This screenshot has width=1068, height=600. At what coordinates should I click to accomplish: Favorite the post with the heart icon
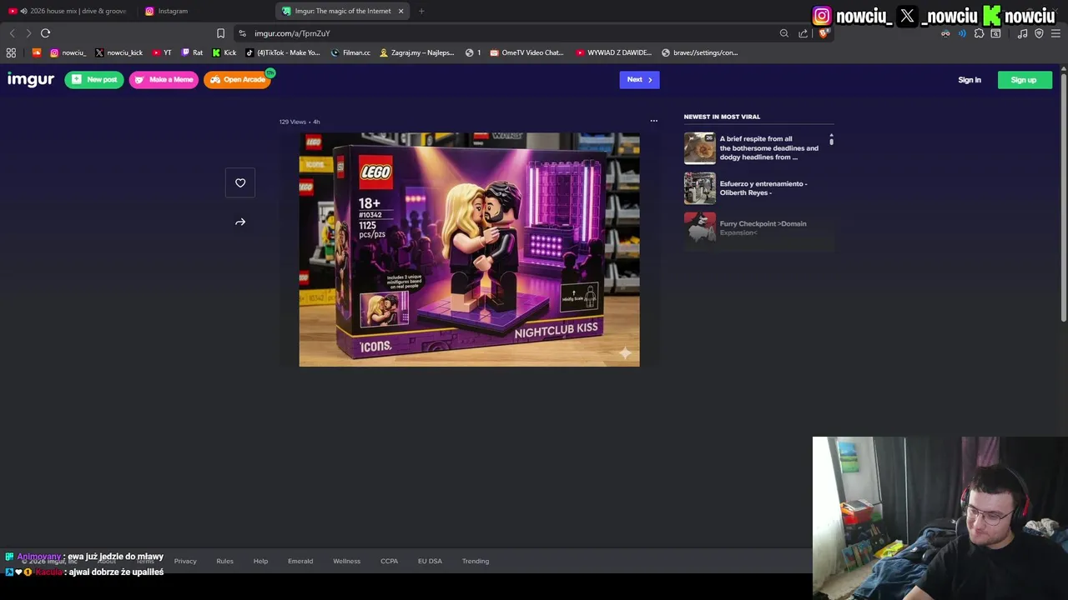[x=240, y=182]
